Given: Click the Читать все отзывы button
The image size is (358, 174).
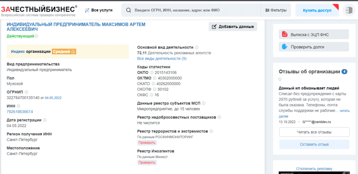Looking at the screenshot, I should (x=314, y=132).
